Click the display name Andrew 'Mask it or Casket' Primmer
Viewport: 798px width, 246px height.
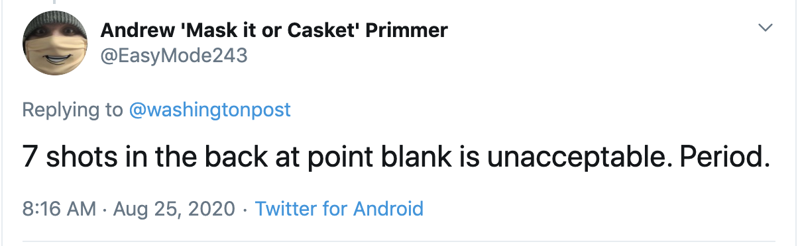[274, 30]
